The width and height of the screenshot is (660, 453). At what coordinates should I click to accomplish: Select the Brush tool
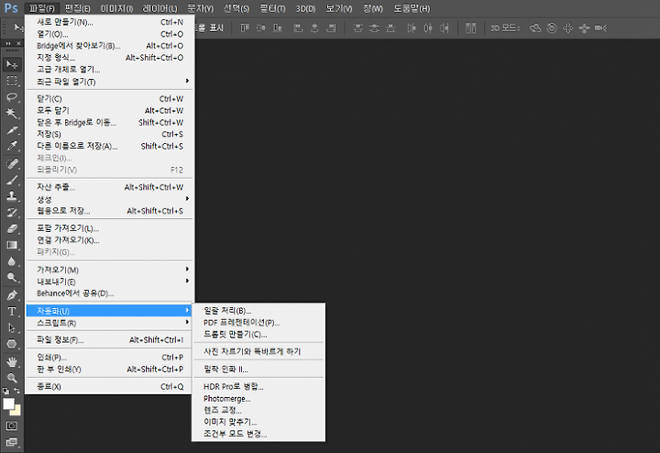click(12, 180)
